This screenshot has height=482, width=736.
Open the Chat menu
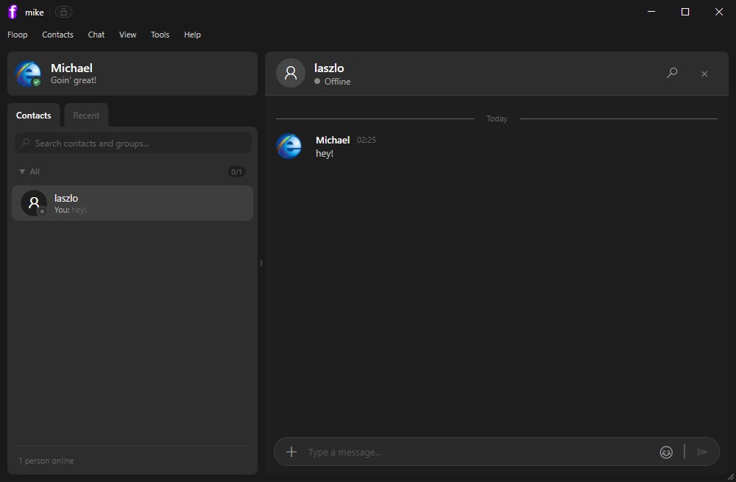pos(96,35)
